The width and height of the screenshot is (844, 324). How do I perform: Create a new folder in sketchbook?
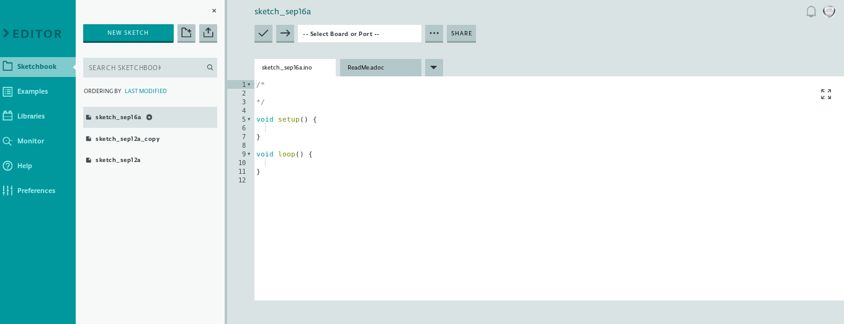click(x=186, y=33)
